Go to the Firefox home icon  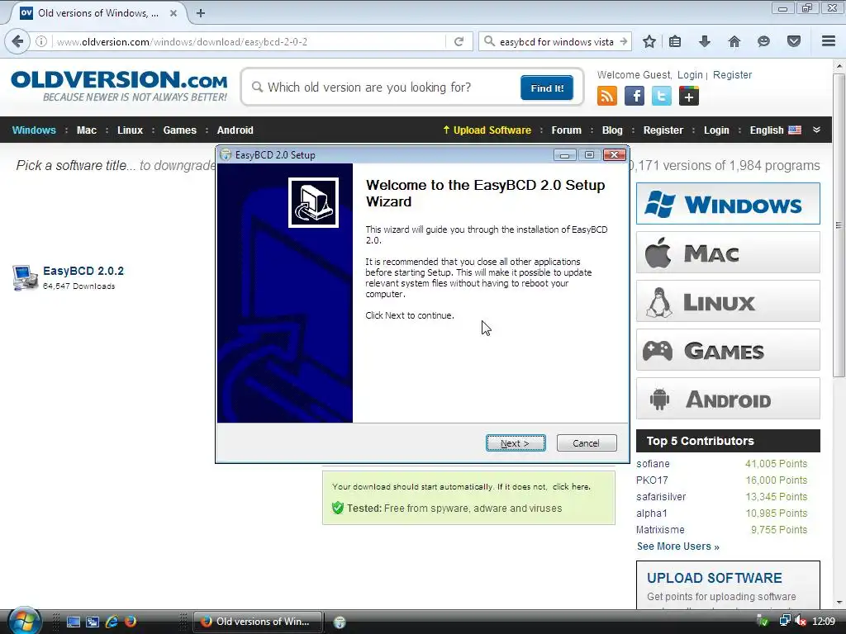[734, 41]
